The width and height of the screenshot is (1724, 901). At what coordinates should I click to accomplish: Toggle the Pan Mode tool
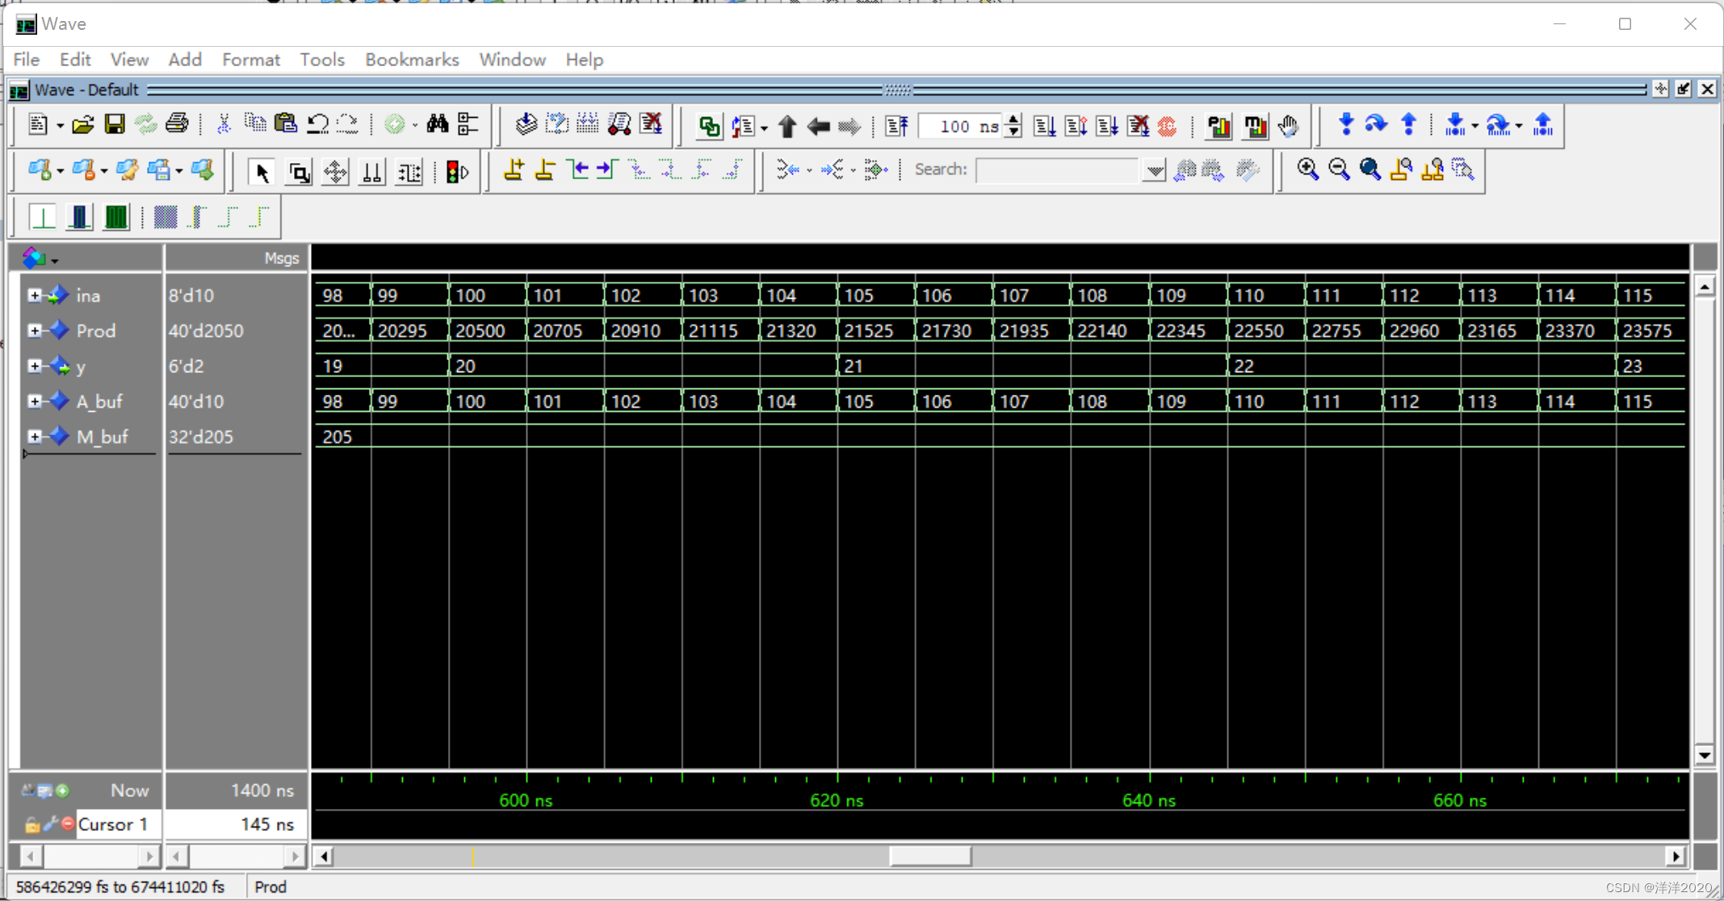335,172
